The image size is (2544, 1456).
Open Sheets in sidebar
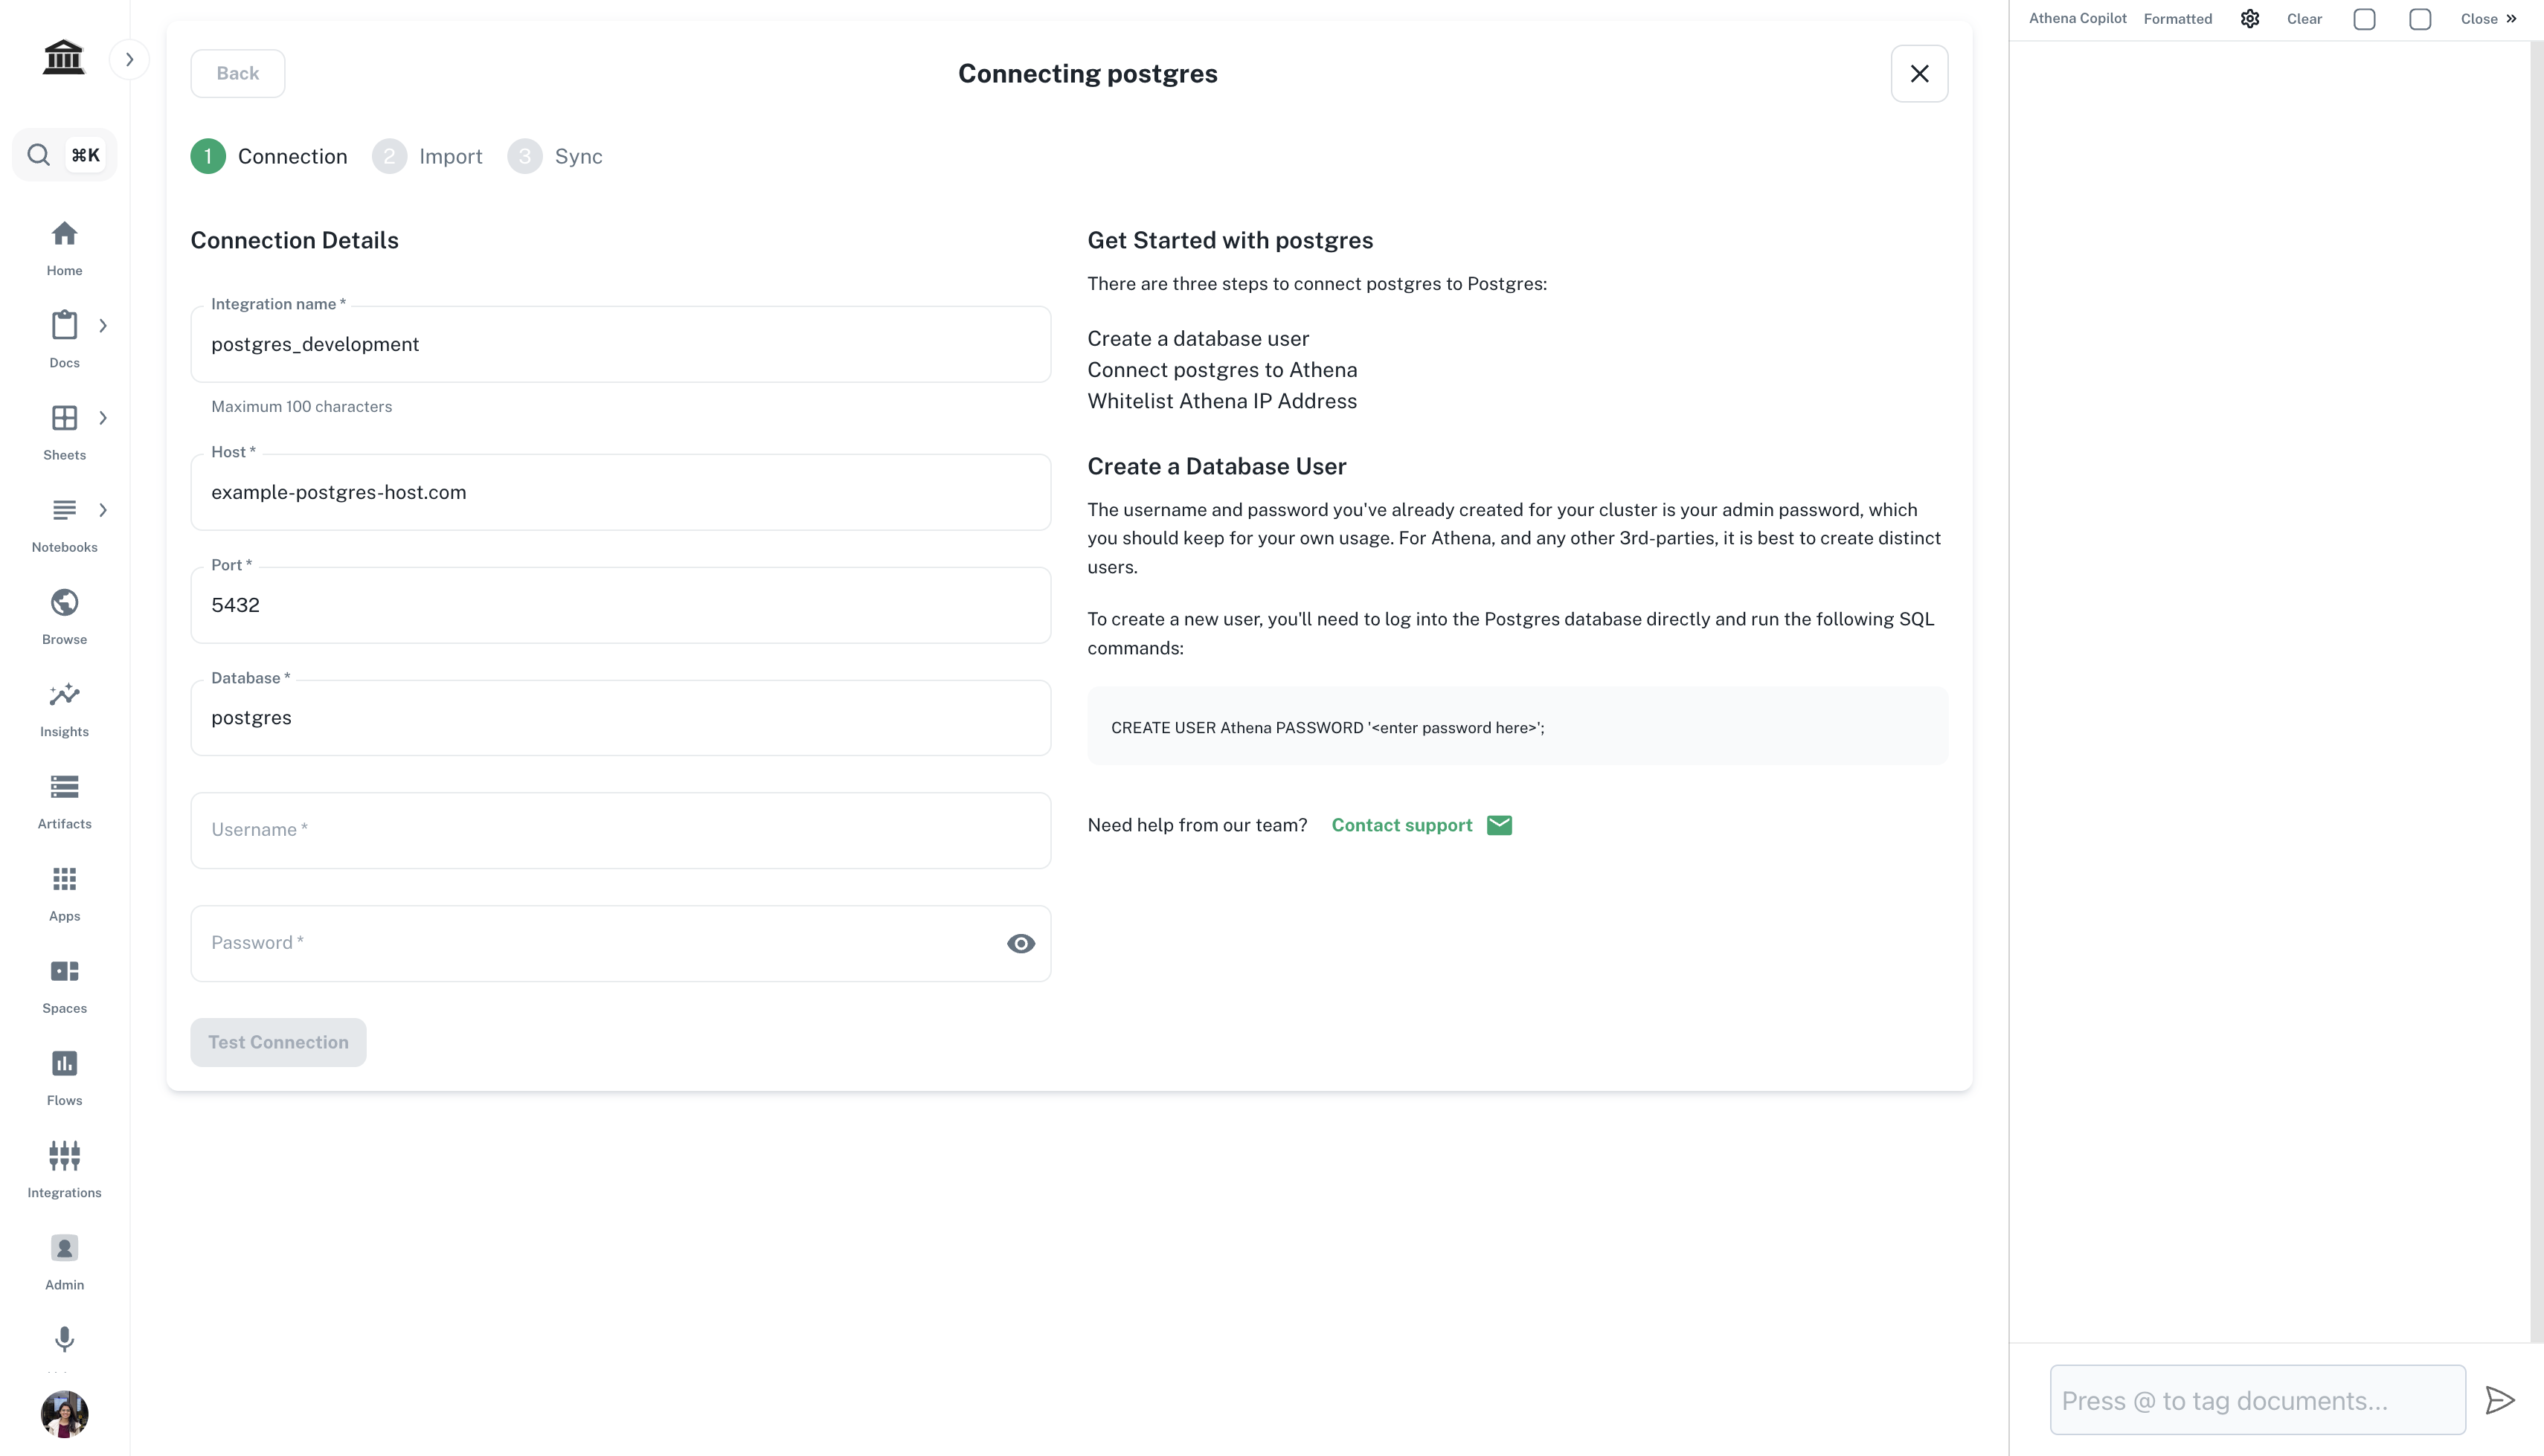[x=64, y=433]
